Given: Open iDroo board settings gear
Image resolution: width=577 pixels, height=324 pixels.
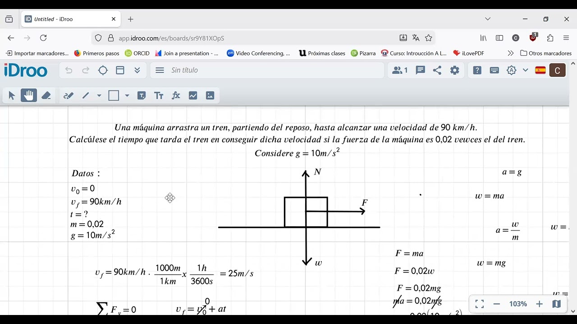Looking at the screenshot, I should 455,70.
